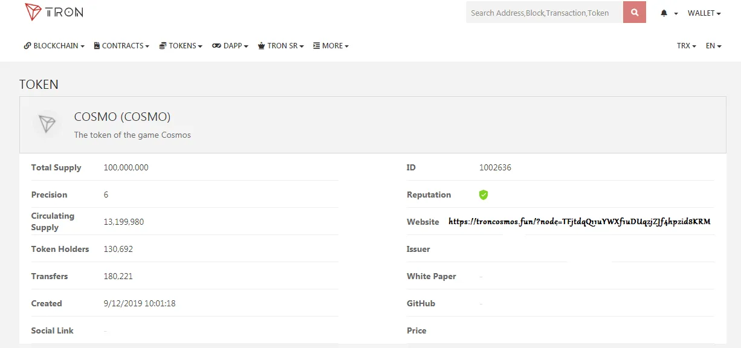Click the Precision label
741x348 pixels.
pyautogui.click(x=50, y=195)
